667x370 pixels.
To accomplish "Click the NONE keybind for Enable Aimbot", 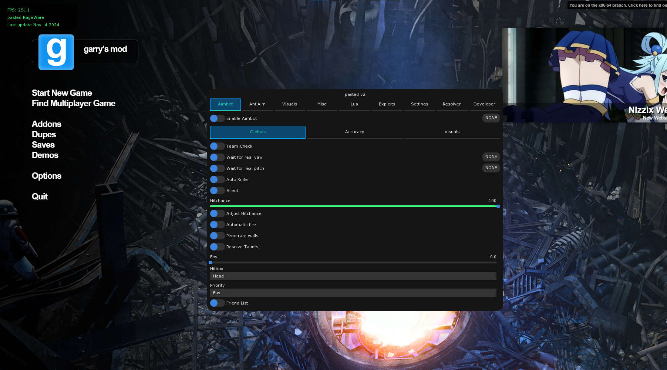I will (x=491, y=118).
